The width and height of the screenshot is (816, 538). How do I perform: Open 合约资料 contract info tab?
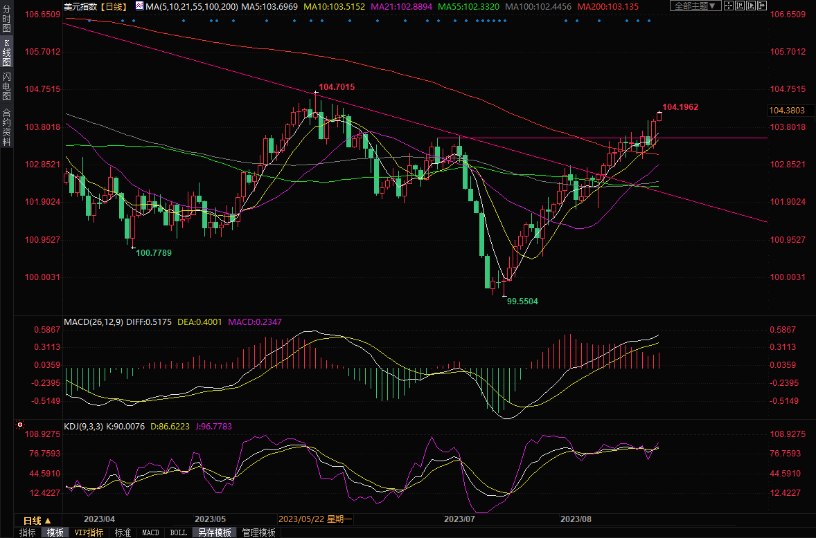pyautogui.click(x=6, y=127)
